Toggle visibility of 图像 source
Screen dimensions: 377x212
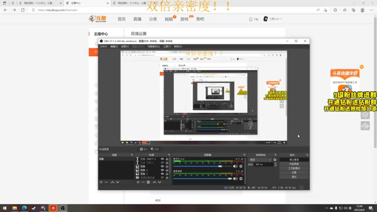pyautogui.click(x=162, y=166)
